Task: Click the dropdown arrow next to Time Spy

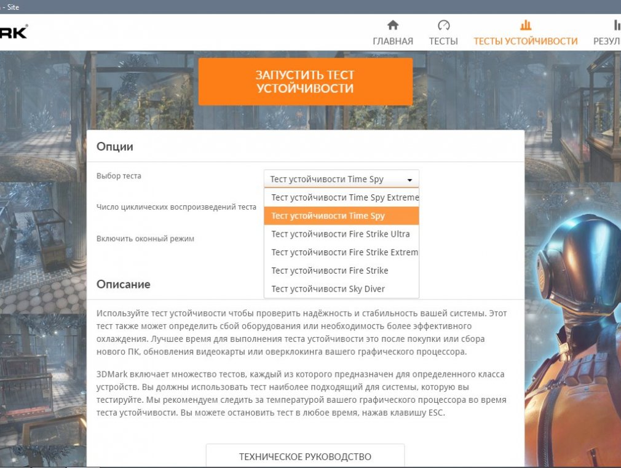Action: point(410,180)
